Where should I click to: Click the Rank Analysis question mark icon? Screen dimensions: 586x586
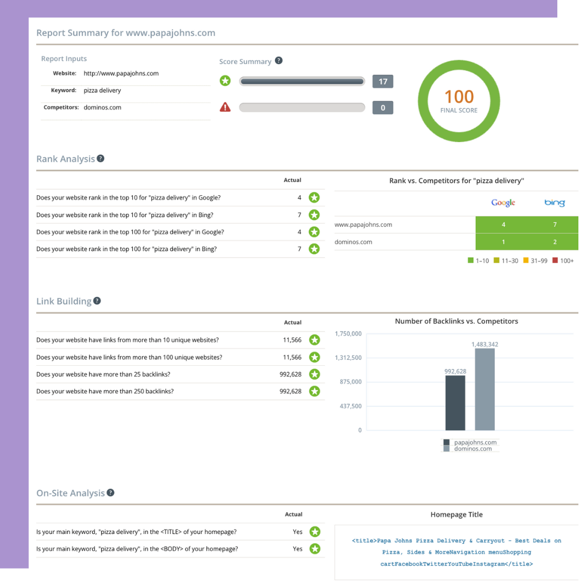pos(101,158)
